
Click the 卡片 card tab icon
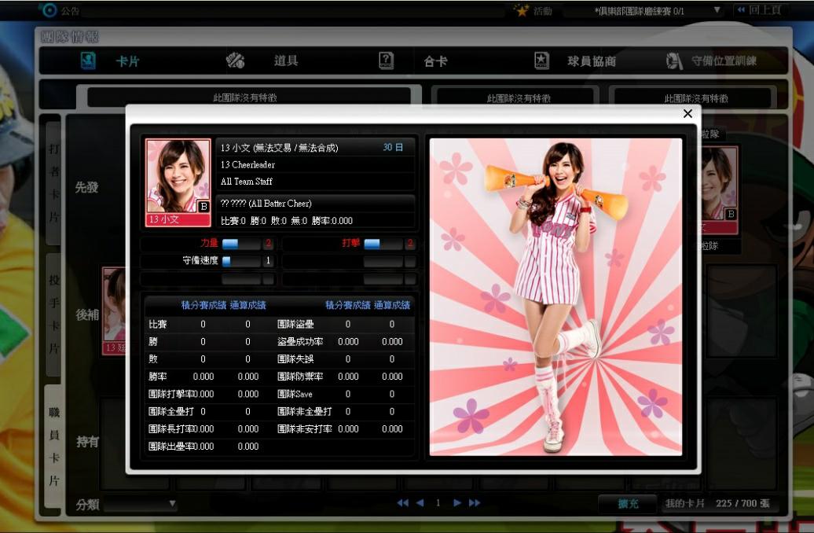(x=88, y=61)
